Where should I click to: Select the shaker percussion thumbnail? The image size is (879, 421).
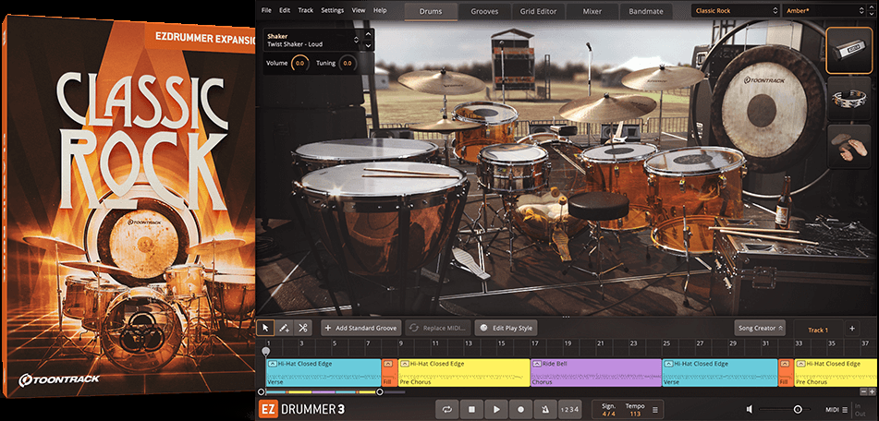[848, 51]
